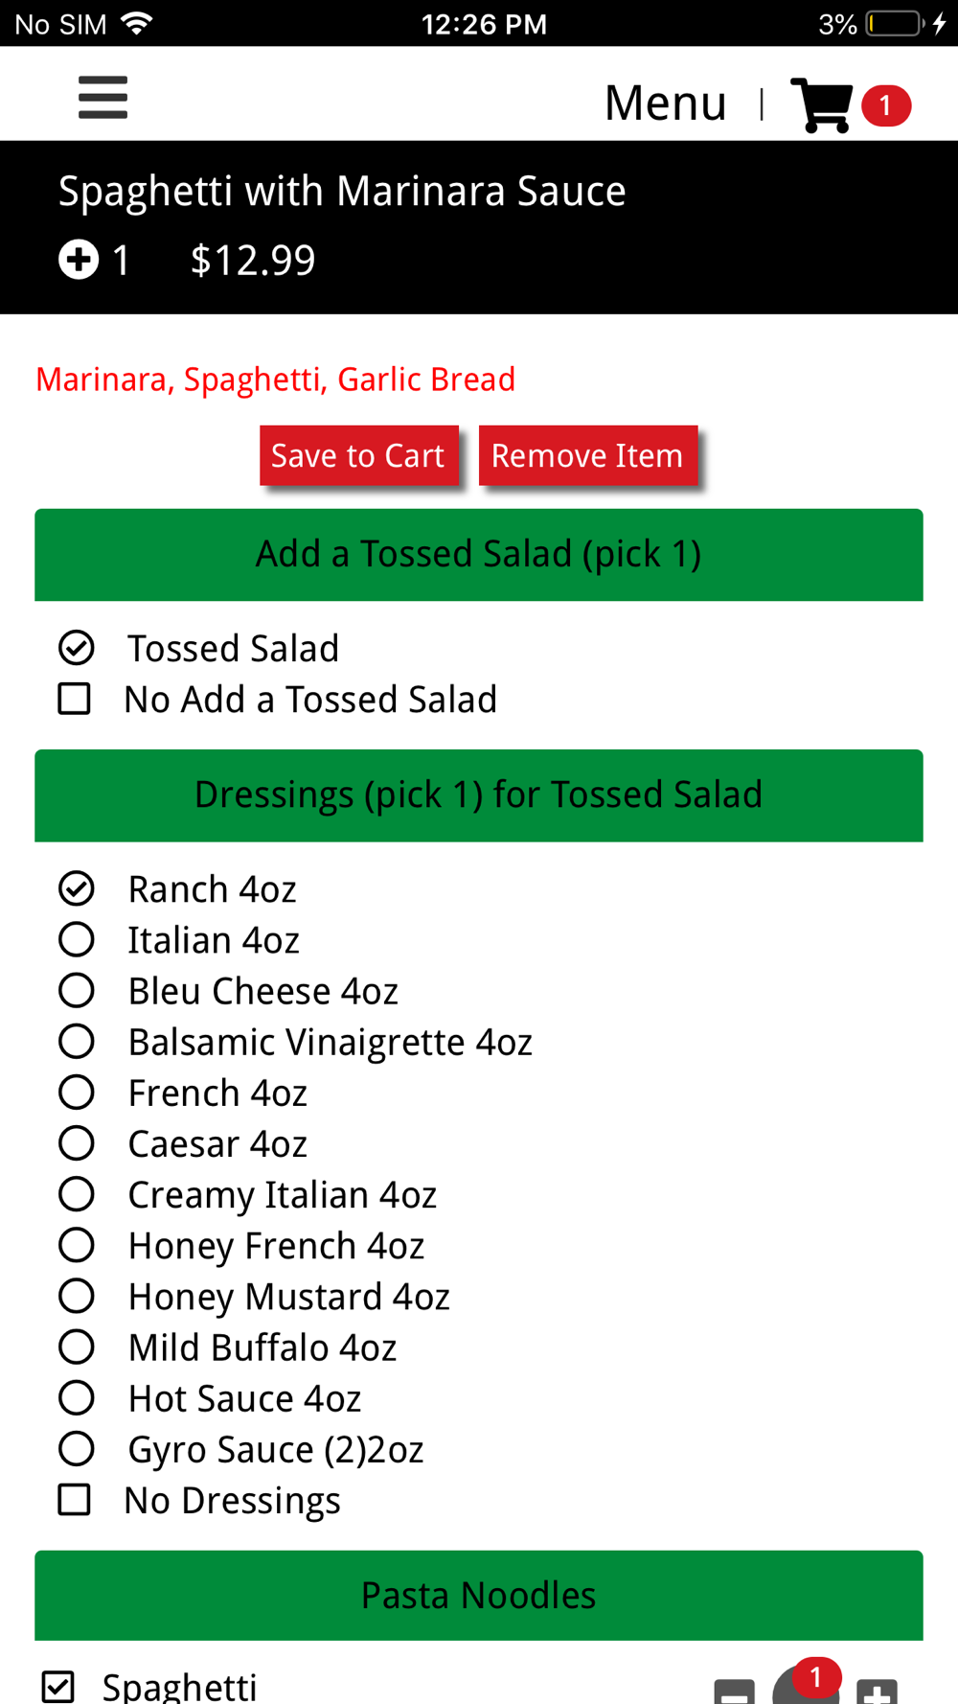Collapse the Dressings for Tossed Salad header
958x1704 pixels.
478,795
